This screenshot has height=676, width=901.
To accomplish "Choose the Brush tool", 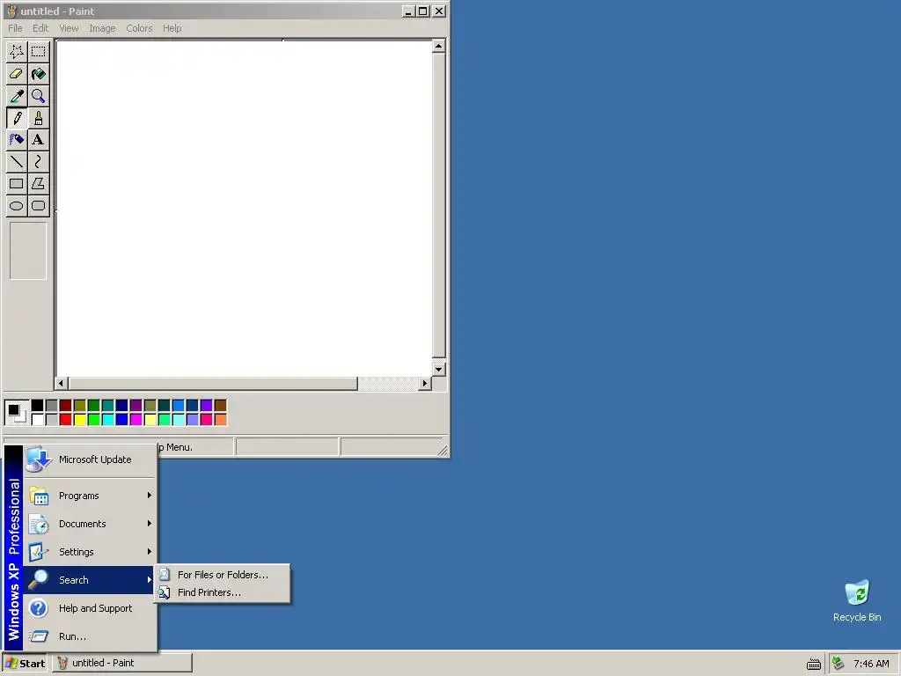I will [x=39, y=118].
